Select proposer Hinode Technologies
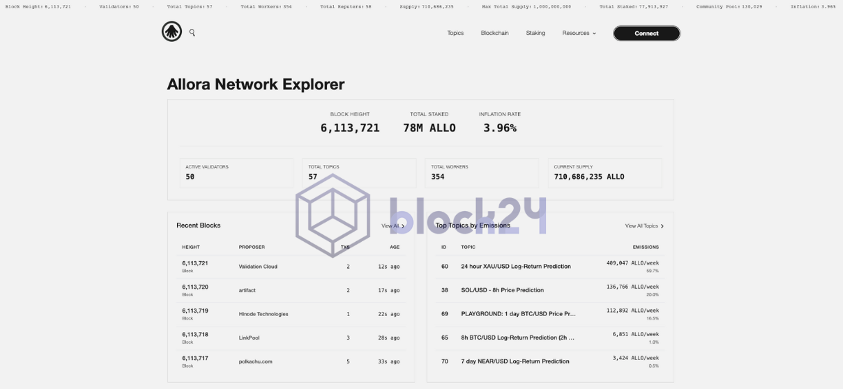Screen dimensions: 843x389 tap(263, 314)
